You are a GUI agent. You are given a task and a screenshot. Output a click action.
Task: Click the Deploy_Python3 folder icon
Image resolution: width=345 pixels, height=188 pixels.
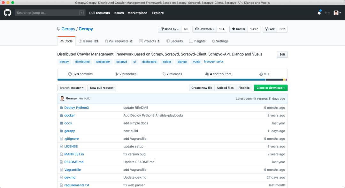click(61, 108)
